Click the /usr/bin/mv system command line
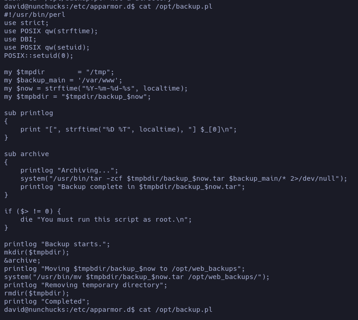The height and width of the screenshot is (320, 358). click(x=137, y=277)
